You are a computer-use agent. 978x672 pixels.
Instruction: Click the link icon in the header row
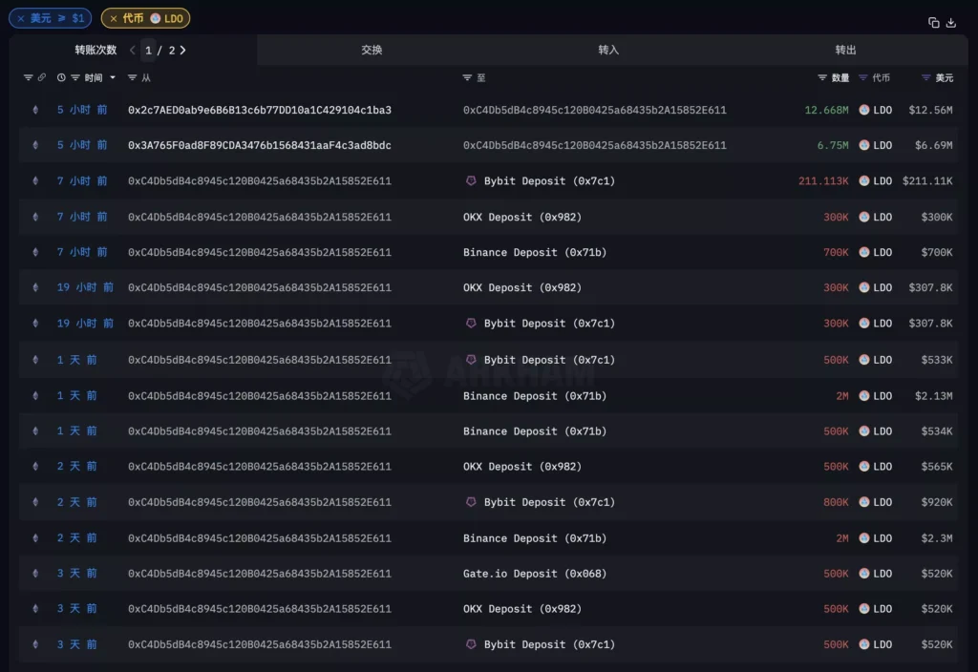coord(42,77)
